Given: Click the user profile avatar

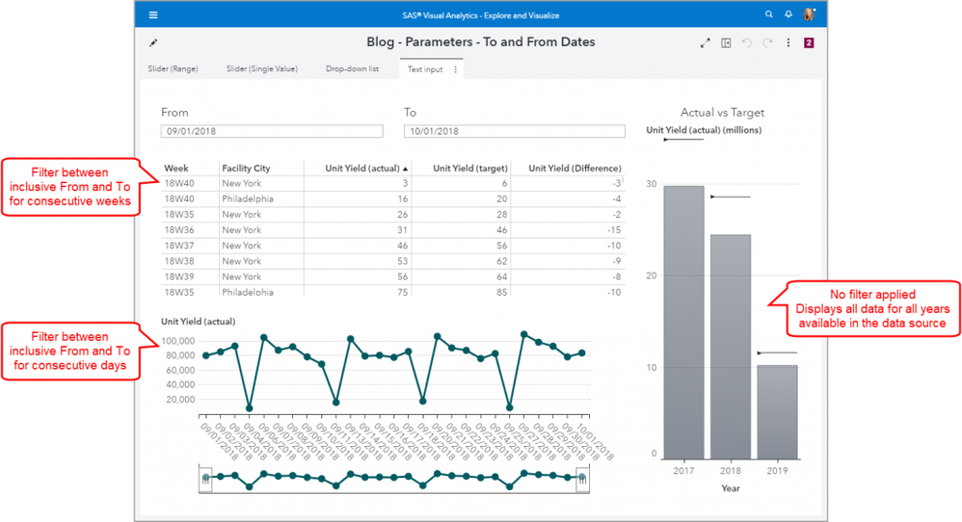Looking at the screenshot, I should click(x=809, y=15).
